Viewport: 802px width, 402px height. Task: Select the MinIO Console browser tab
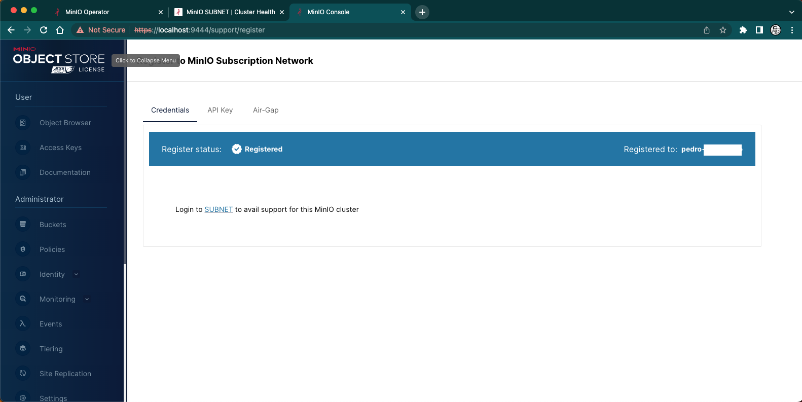click(x=350, y=12)
